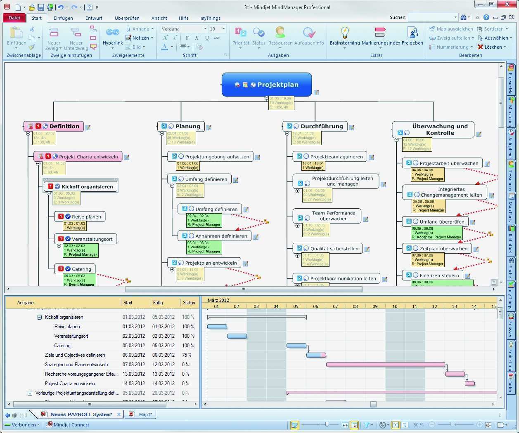
Task: Open the Notizen dropdown arrow
Action: [x=152, y=38]
